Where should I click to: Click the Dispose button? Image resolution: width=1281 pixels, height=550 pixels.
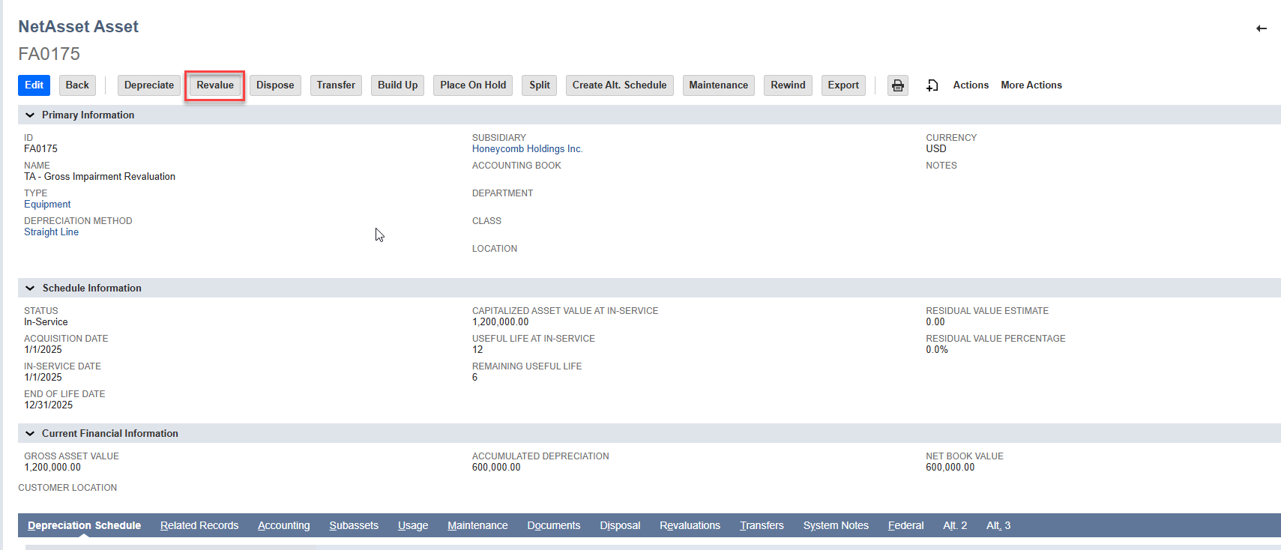275,85
